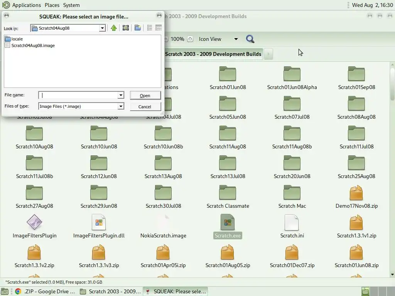Open the Scratch01Sep08 folder

tap(356, 79)
